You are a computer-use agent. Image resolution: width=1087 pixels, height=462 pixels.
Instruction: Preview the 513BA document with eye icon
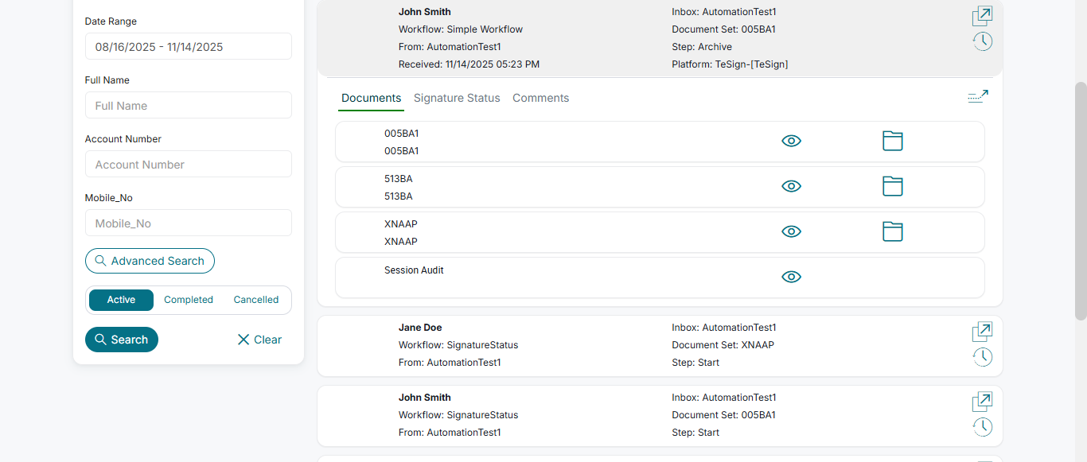(x=791, y=187)
